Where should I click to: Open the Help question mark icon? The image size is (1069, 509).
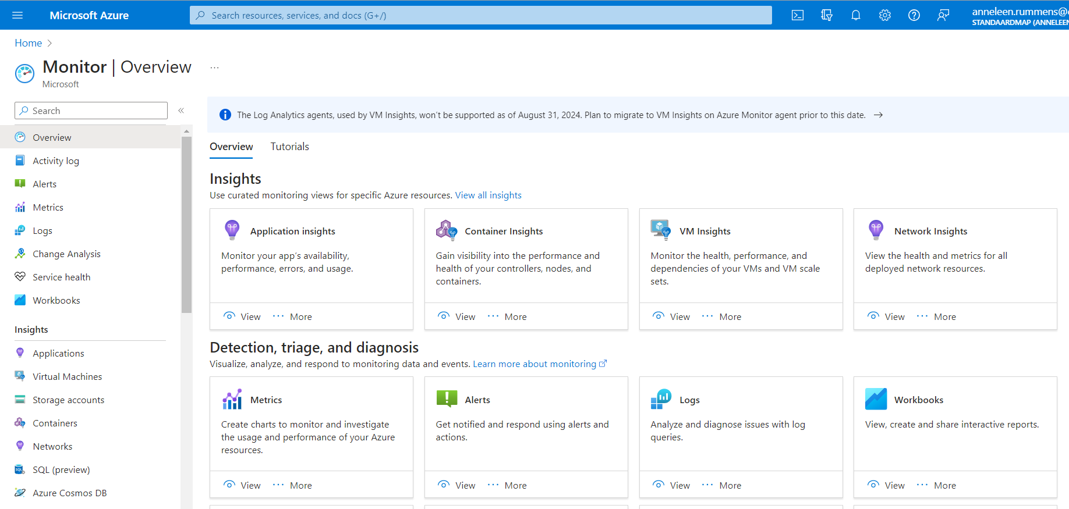914,15
